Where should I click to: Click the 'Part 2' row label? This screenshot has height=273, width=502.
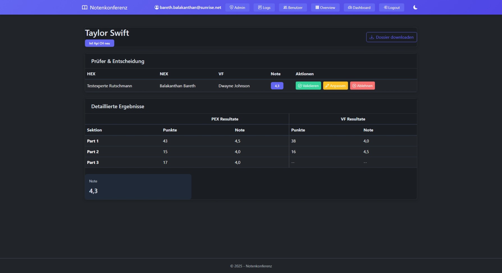[93, 152]
